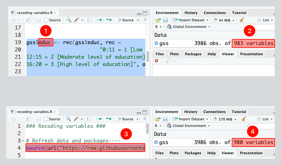The height and width of the screenshot is (165, 281).
Task: Close the recoding-variables.R tab in lower editor
Action: (x=54, y=112)
